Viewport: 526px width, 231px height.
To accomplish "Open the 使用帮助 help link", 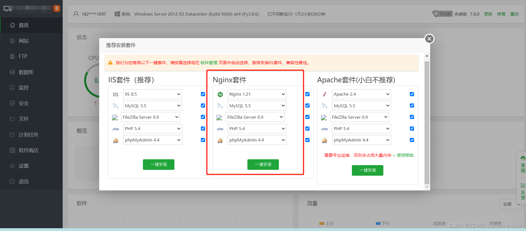I will click(x=405, y=155).
